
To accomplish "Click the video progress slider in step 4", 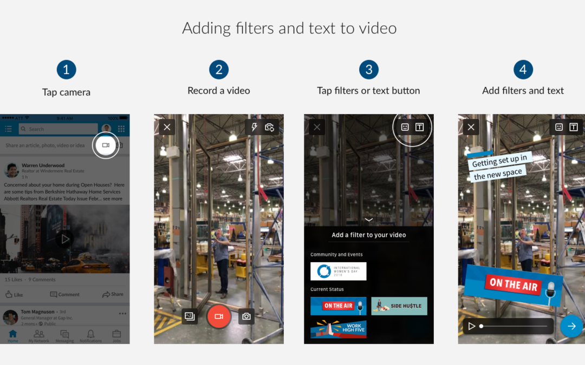I will pyautogui.click(x=514, y=326).
